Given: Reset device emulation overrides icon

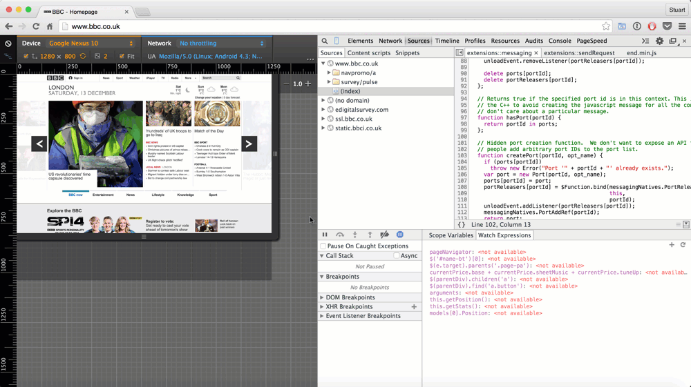Looking at the screenshot, I should point(8,43).
